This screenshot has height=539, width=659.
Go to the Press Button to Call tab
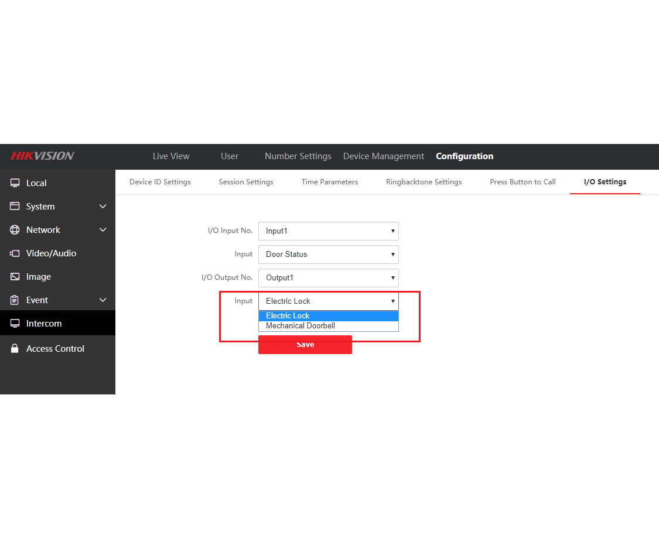click(523, 182)
